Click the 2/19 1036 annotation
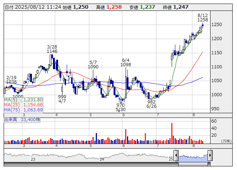237x170 pixels. [11, 80]
